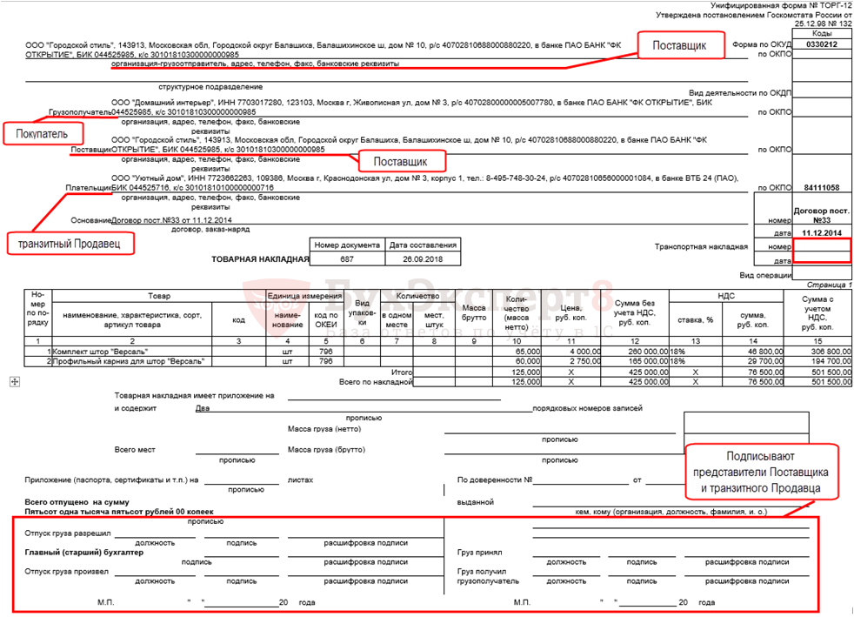Click the empty Транспортная накладная номер cell
The width and height of the screenshot is (854, 617).
821,246
